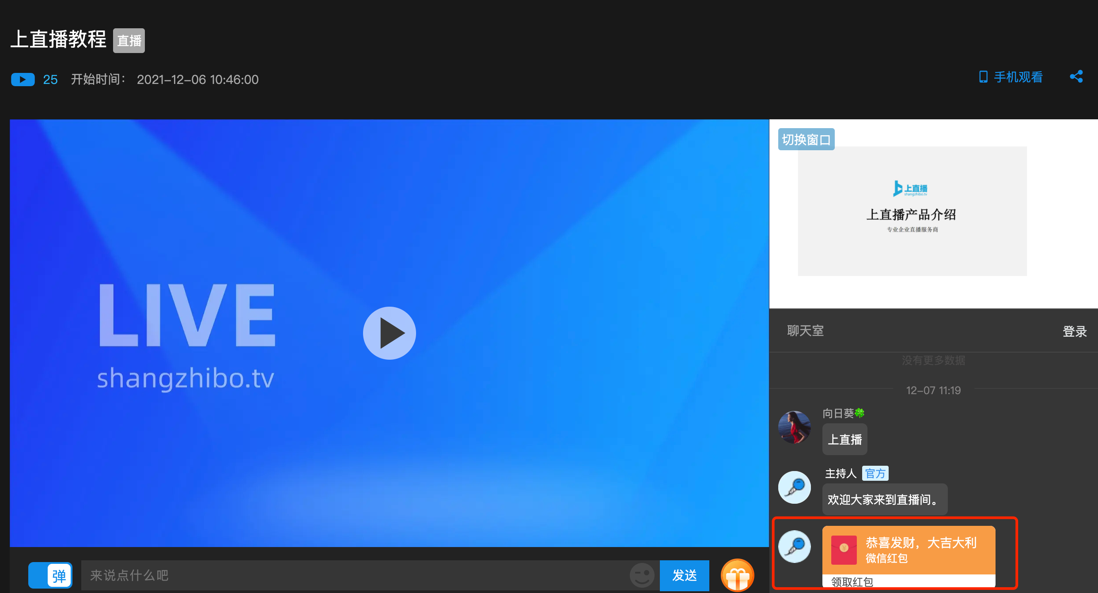
Task: Click the 领取红包 claim red packet button
Action: [x=852, y=582]
